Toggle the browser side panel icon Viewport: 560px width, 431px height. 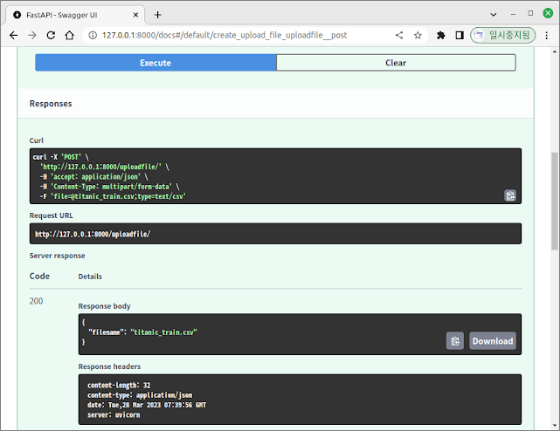click(x=460, y=35)
